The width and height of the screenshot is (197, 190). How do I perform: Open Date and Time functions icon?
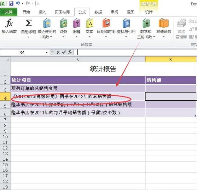click(106, 23)
